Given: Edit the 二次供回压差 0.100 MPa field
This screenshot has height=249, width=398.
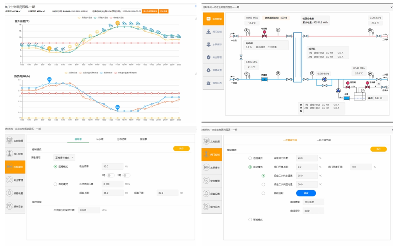Looking at the screenshot, I should click(112, 184).
